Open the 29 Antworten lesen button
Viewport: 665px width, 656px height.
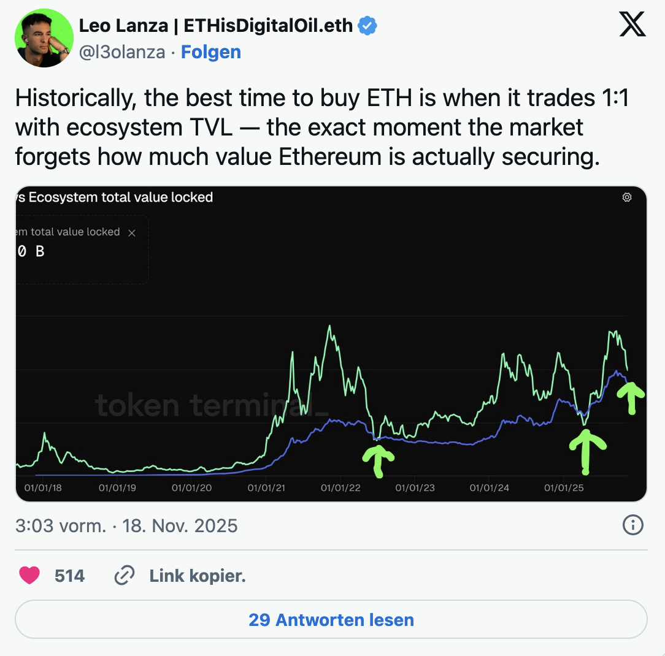332,620
